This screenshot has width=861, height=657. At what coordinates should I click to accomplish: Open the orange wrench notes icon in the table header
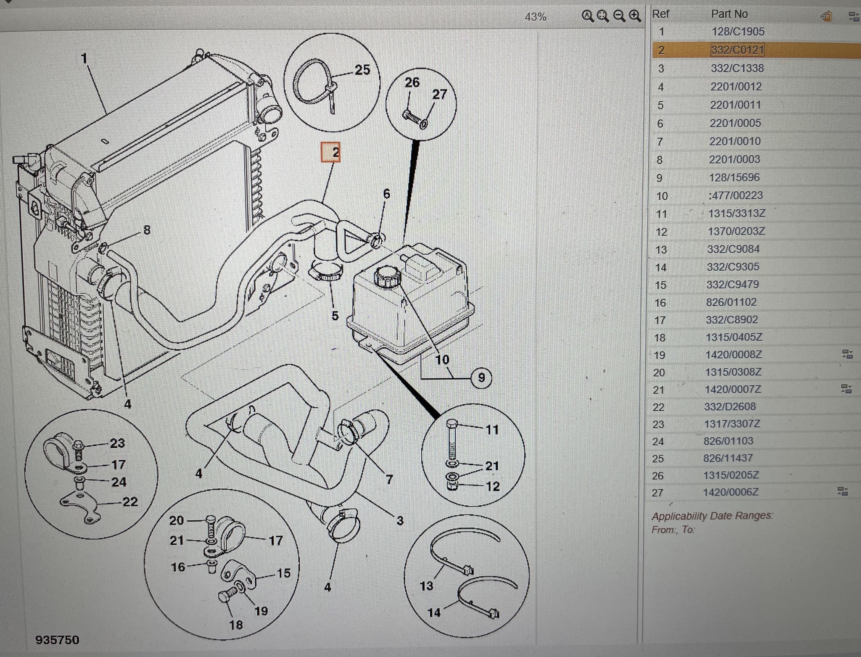click(x=826, y=16)
